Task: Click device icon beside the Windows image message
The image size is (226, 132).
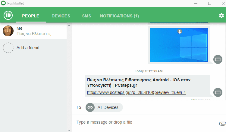Action: point(218,59)
